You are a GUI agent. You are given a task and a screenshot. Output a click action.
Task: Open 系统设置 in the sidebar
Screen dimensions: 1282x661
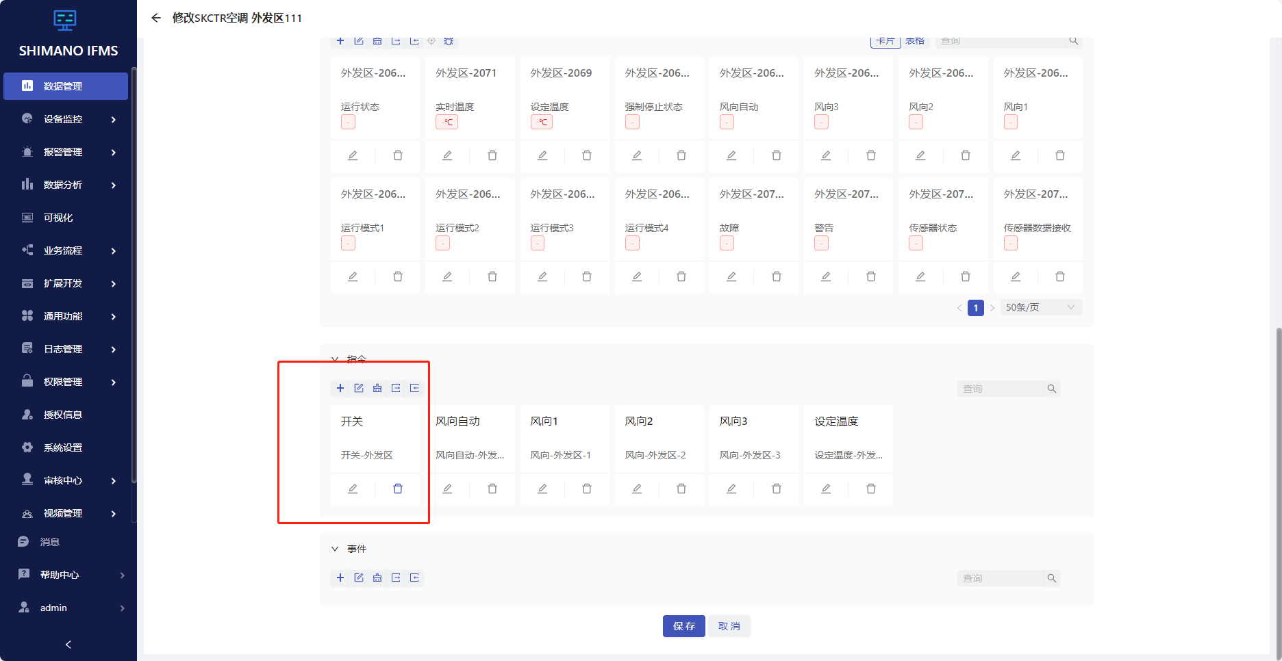coord(66,448)
